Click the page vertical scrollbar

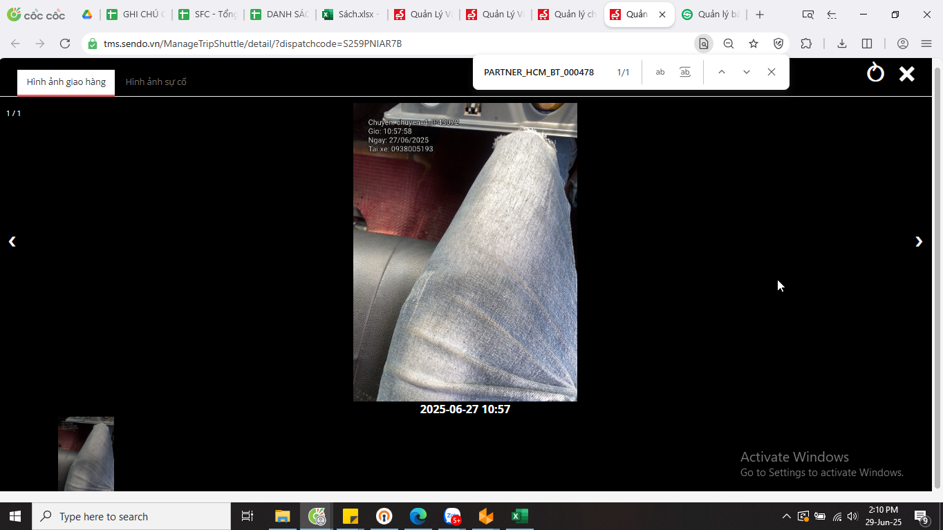pyautogui.click(x=937, y=276)
